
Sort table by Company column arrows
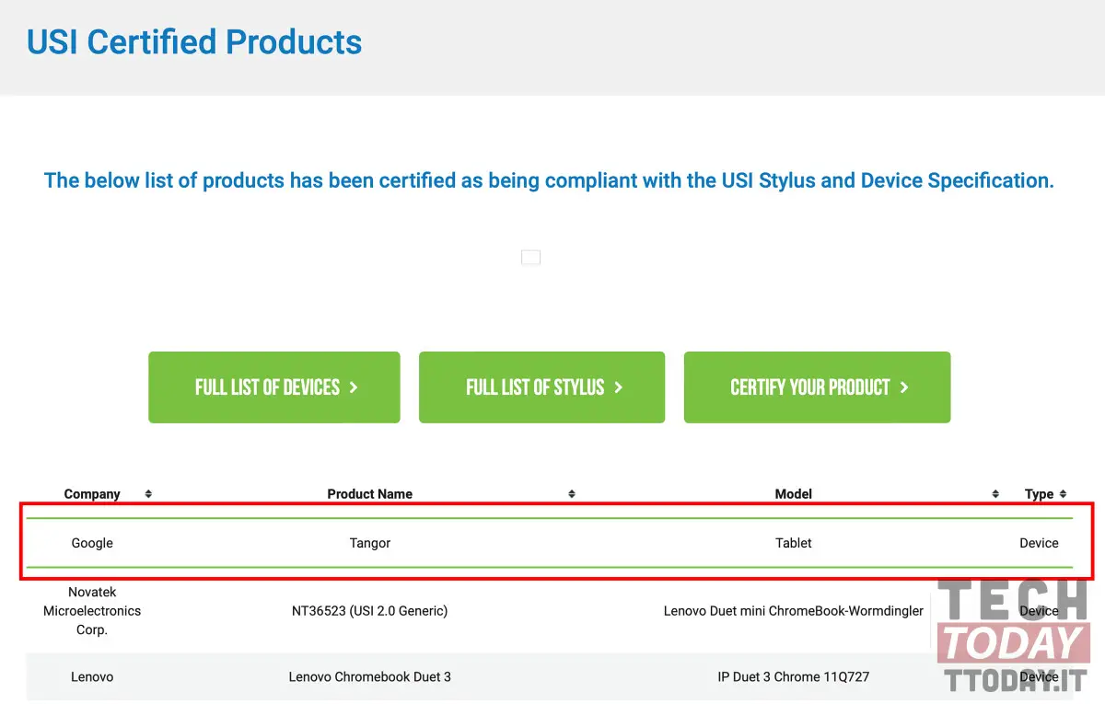coord(148,494)
